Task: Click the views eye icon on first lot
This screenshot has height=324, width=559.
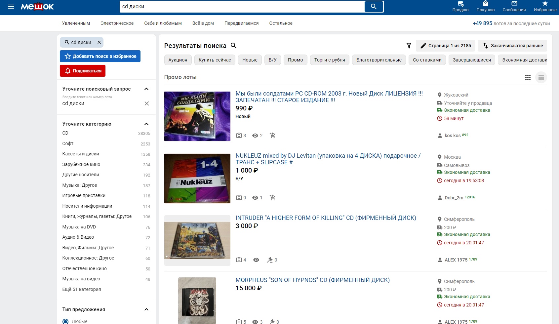Action: click(255, 136)
